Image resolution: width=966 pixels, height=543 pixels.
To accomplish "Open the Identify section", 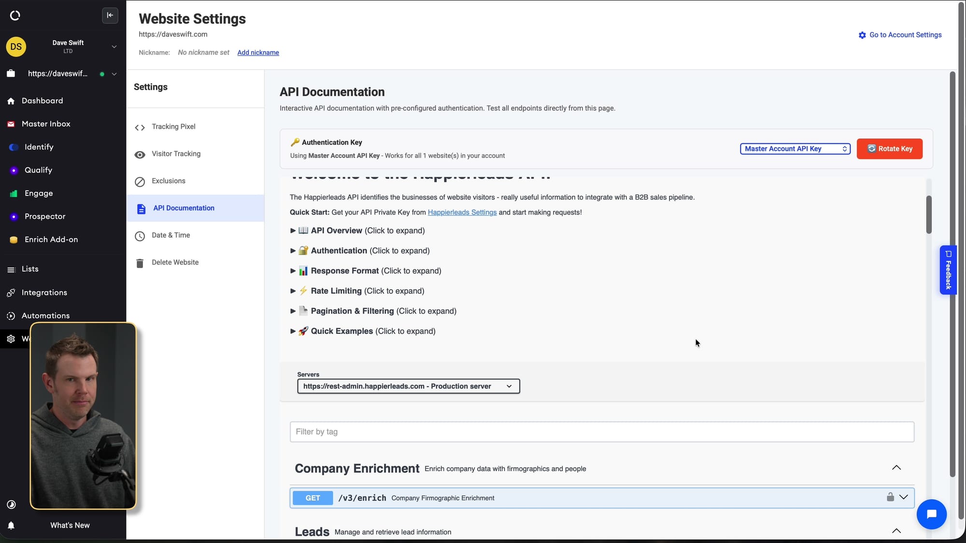I will [39, 147].
